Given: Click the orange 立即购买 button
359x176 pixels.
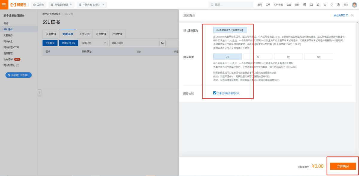Looking at the screenshot, I should pyautogui.click(x=343, y=166).
